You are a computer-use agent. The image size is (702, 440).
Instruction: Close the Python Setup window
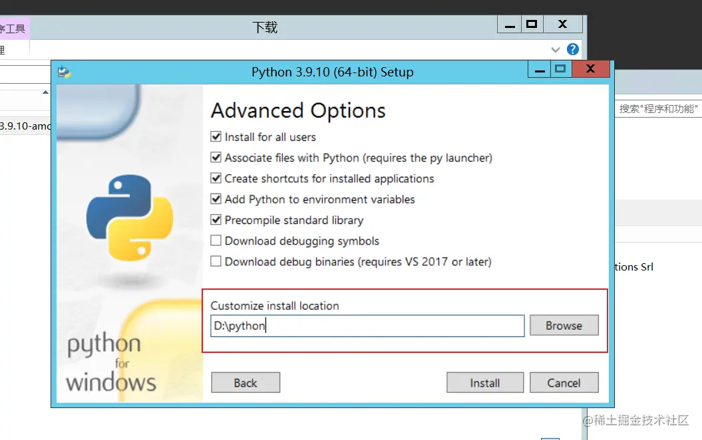[x=590, y=69]
